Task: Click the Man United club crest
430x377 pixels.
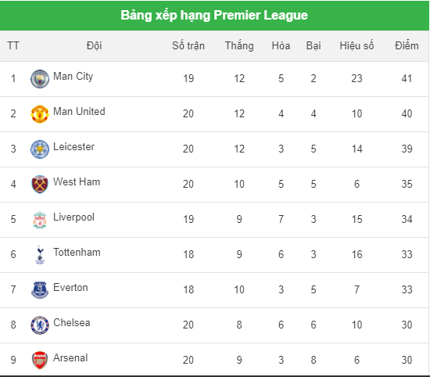Action: (x=40, y=114)
